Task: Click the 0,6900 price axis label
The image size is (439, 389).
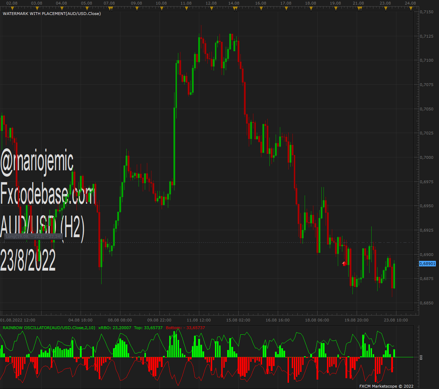Action: point(426,255)
